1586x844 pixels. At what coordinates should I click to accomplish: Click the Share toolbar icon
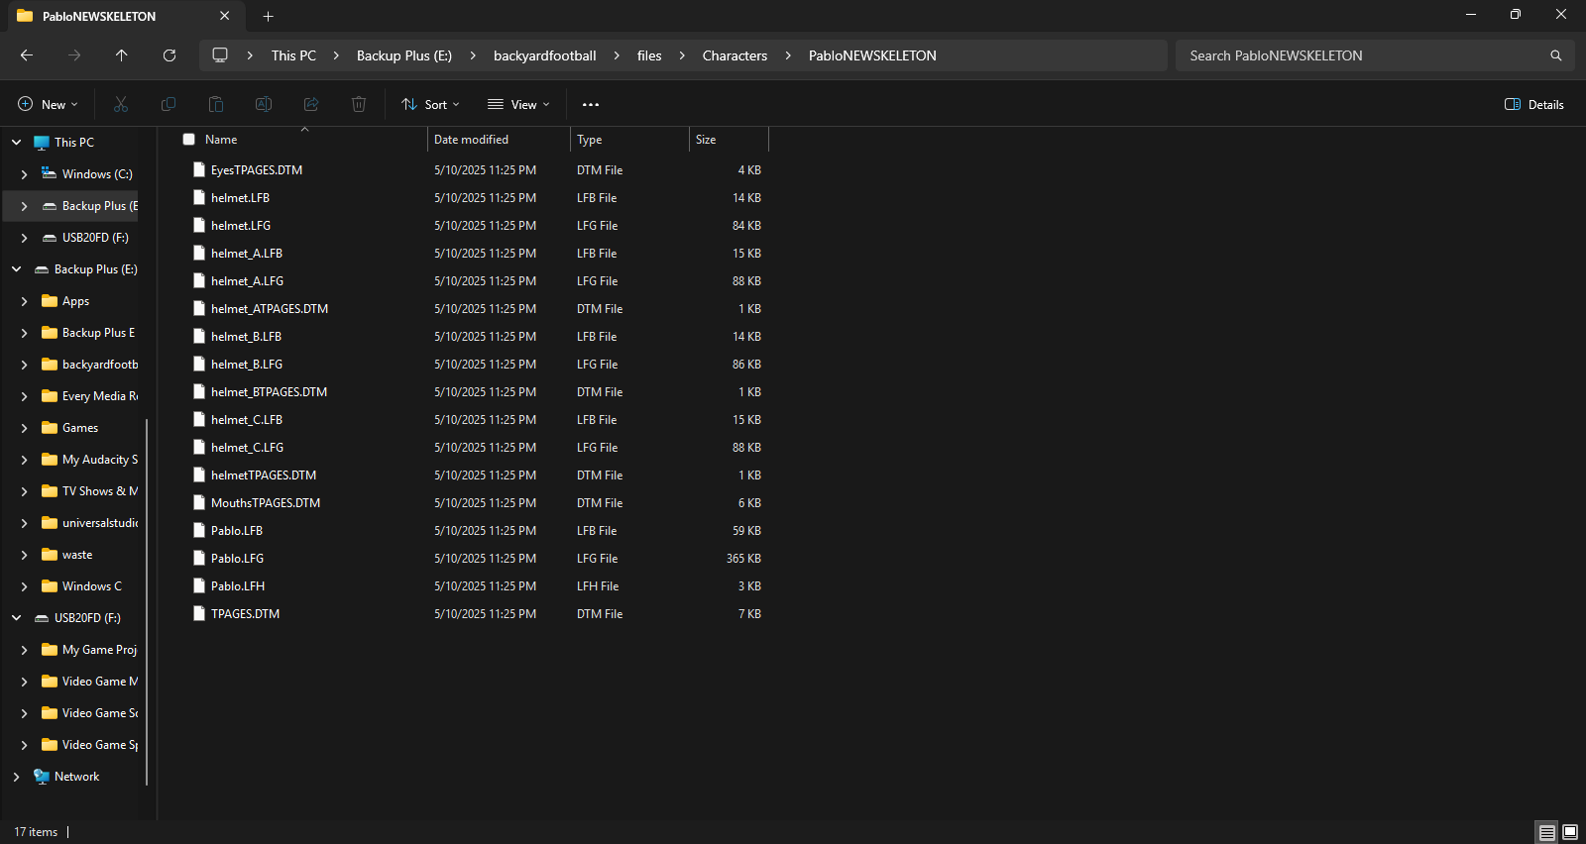point(311,104)
